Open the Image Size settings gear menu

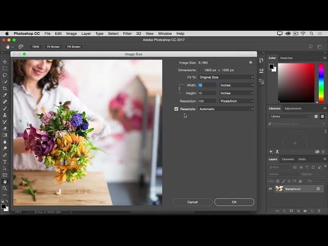251,63
